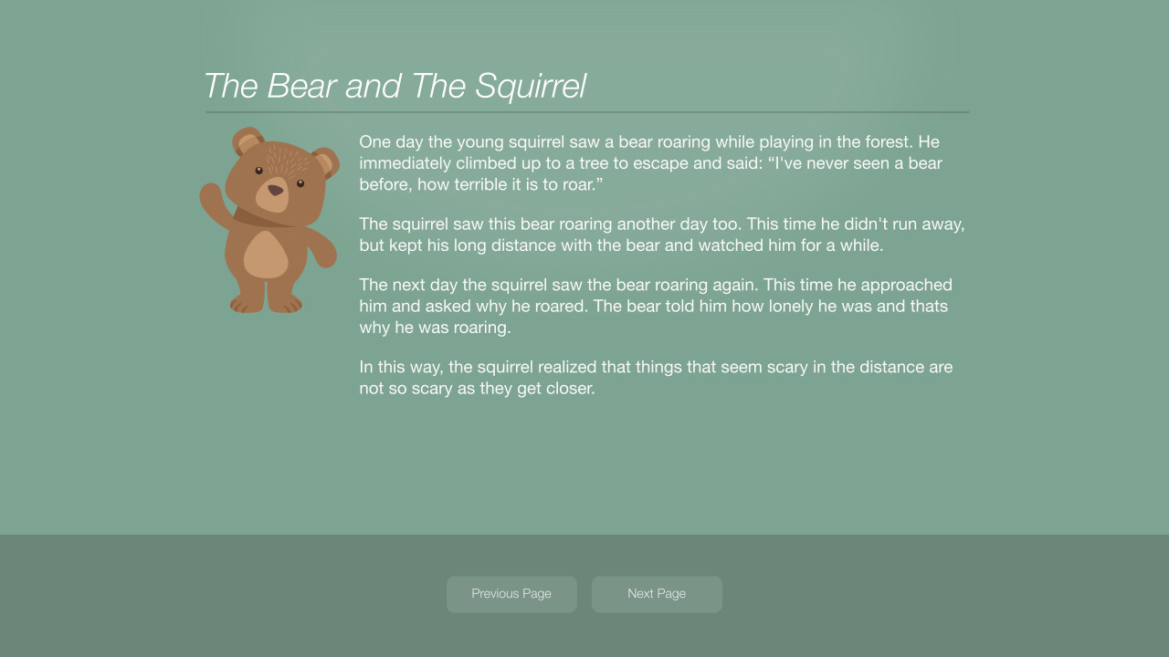The height and width of the screenshot is (657, 1169).
Task: Click the paragraph starting "The squirrel saw this bear"
Action: click(x=661, y=235)
